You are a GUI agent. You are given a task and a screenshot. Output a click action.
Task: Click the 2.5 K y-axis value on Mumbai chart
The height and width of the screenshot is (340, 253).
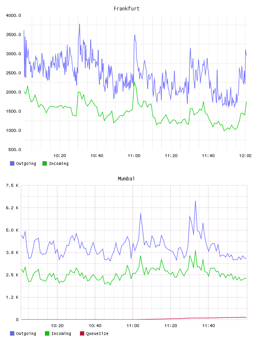pos(12,275)
